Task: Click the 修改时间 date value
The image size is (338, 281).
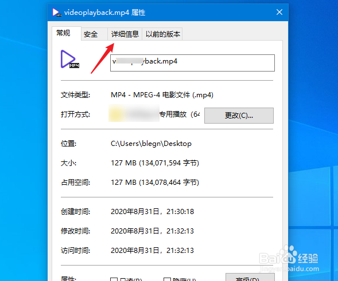Action: 152,231
